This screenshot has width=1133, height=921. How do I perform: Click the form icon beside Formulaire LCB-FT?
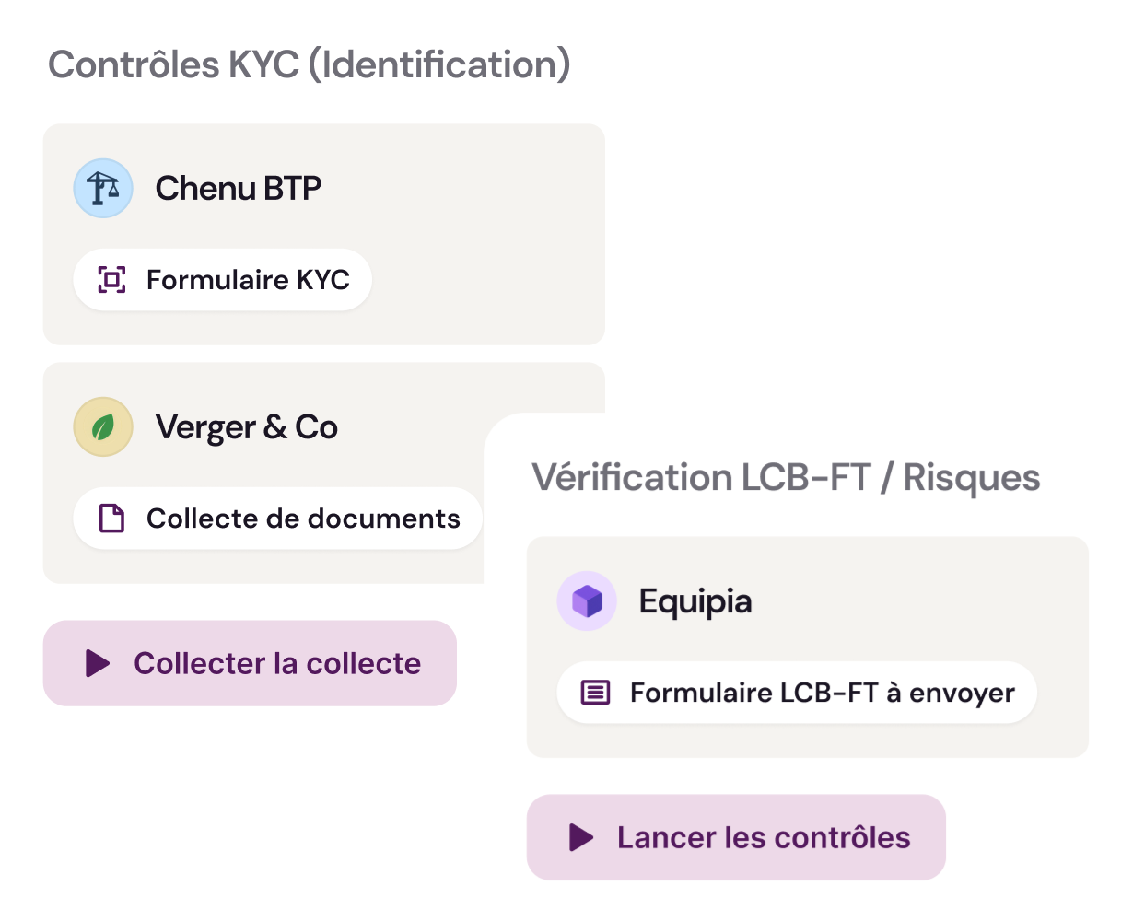tap(595, 693)
